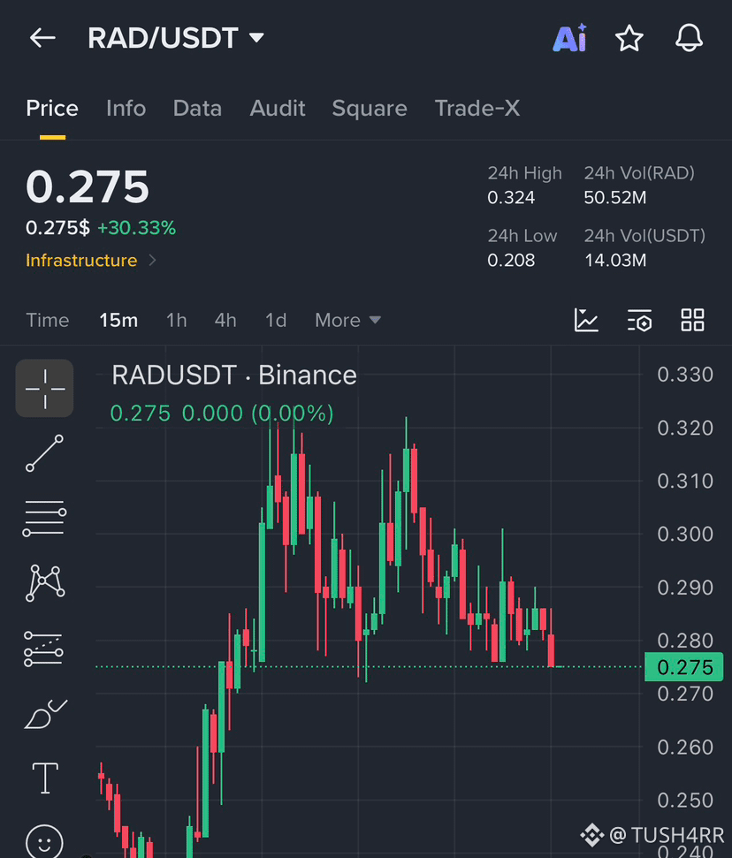Select the horizontal lines drawing tool

(44, 518)
